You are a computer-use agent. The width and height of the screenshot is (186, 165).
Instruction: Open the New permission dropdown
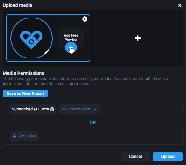coord(77,109)
